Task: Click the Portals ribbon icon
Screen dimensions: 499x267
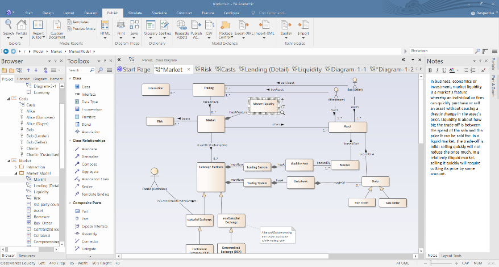Action: click(x=22, y=27)
